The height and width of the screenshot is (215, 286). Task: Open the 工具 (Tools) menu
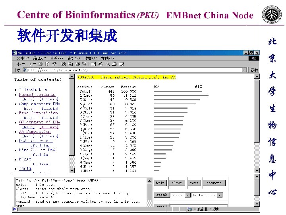coord(91,58)
